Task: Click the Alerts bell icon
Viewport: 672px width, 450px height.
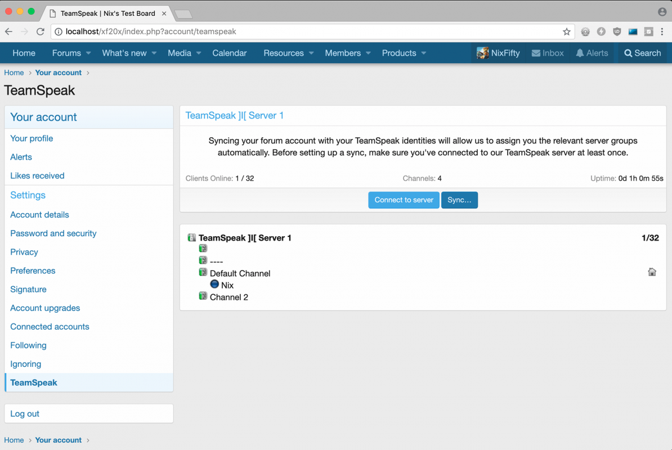Action: click(580, 53)
